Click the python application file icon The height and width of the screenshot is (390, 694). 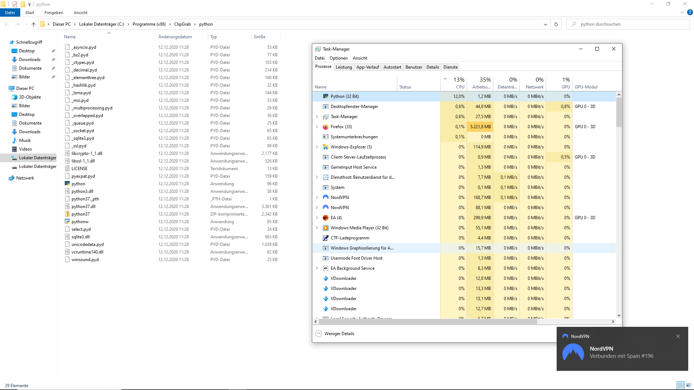coord(67,184)
